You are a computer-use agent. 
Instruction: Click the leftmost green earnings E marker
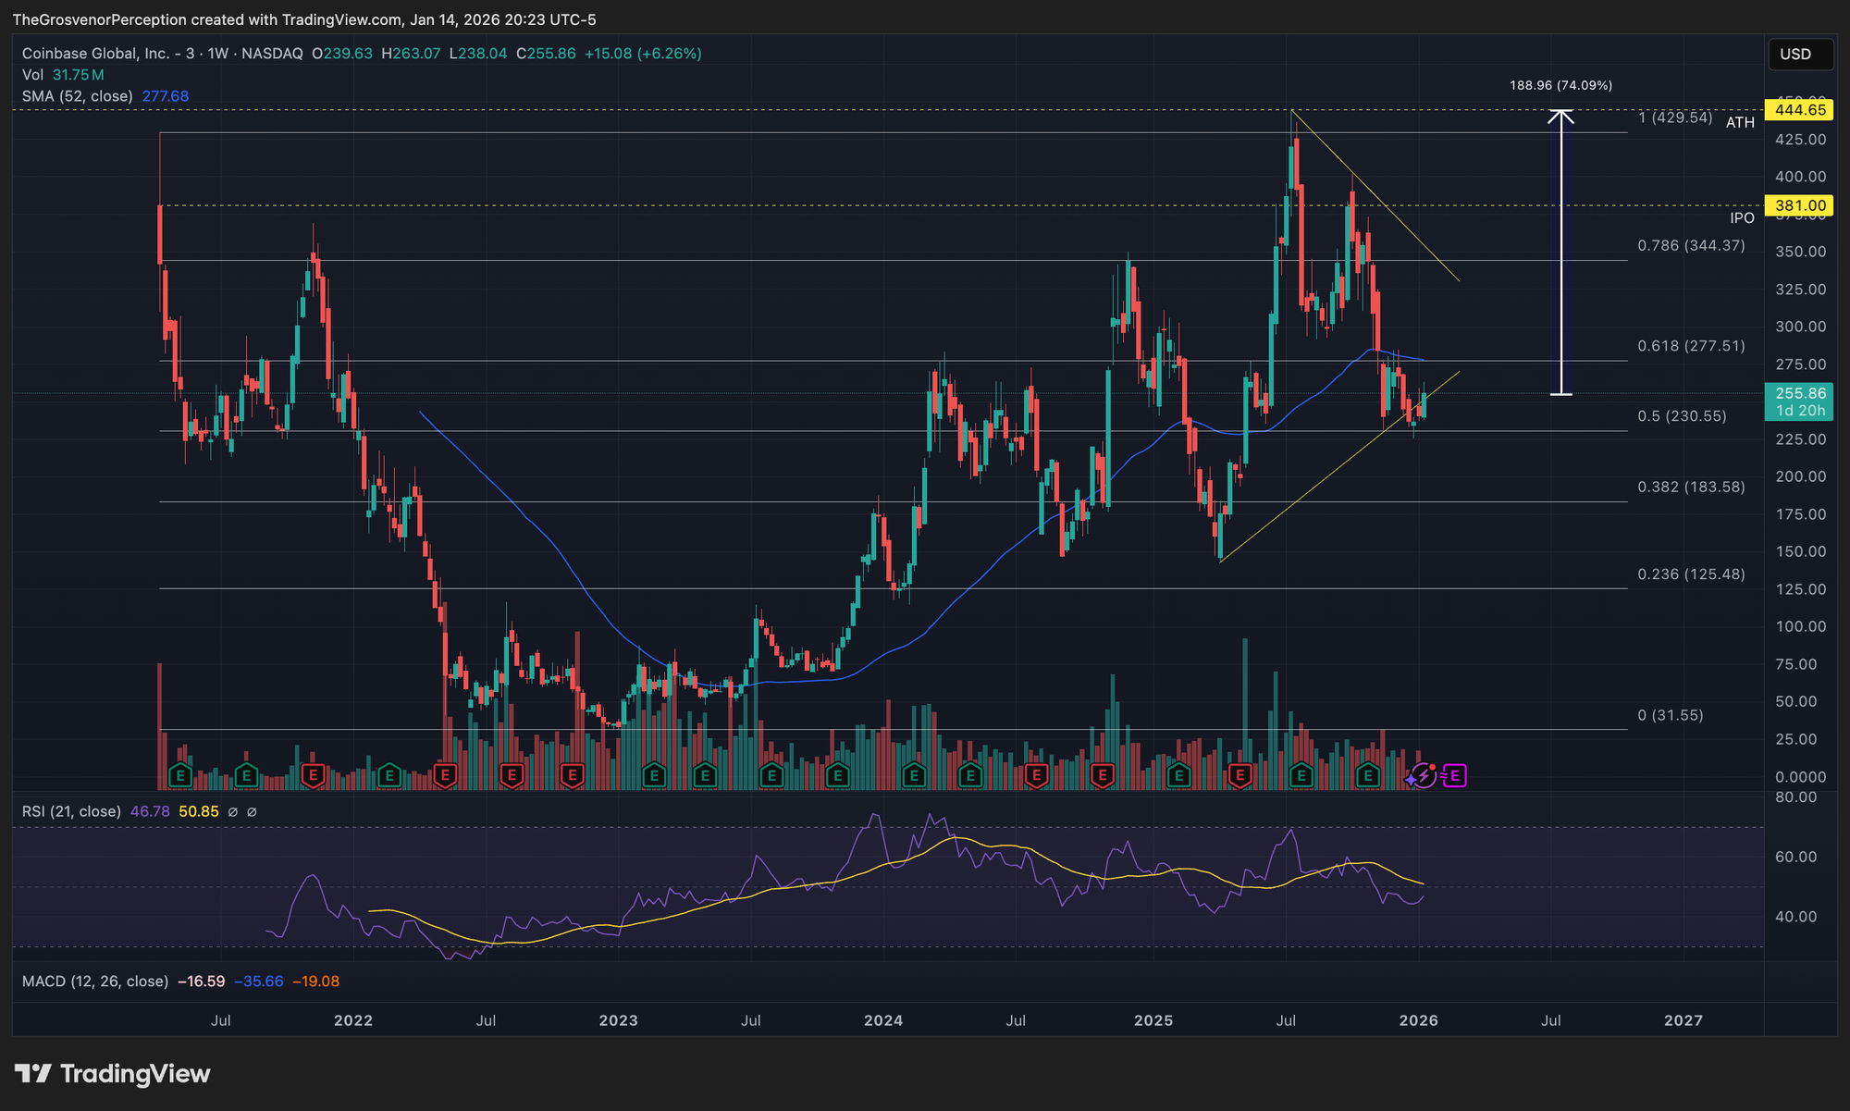tap(180, 775)
